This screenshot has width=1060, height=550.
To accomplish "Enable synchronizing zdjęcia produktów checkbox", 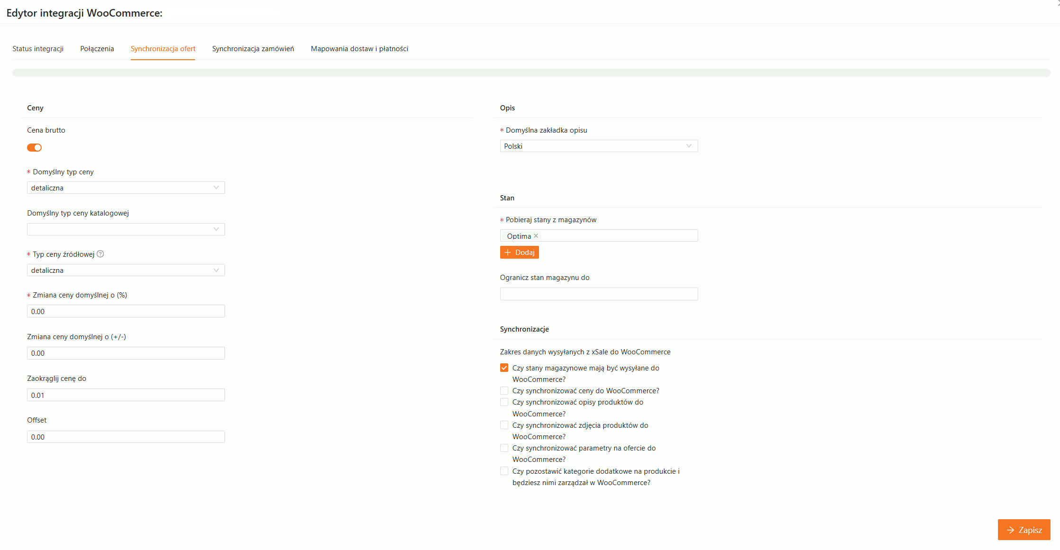I will pos(504,425).
